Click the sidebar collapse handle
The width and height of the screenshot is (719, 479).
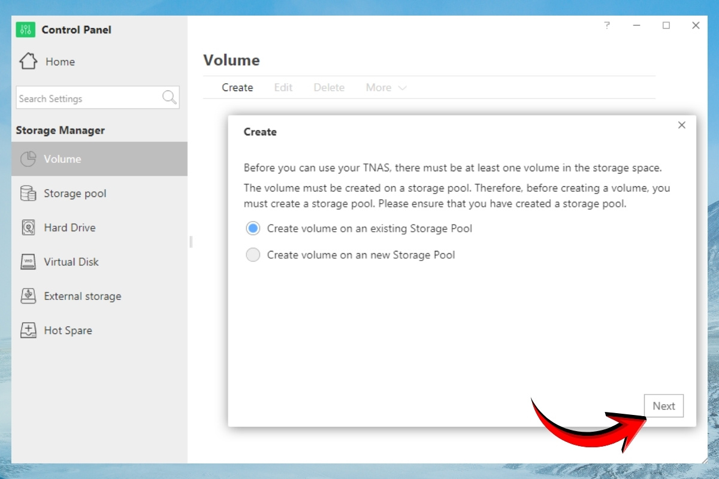(191, 241)
